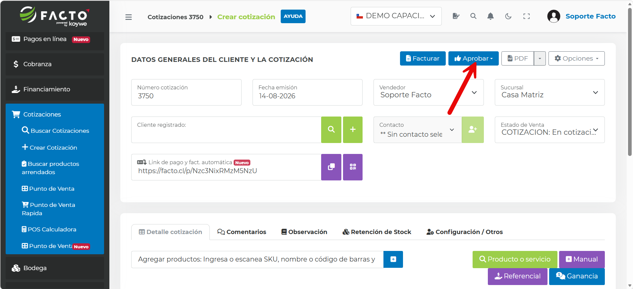This screenshot has width=633, height=289.
Task: Click the Soporte Facto user link
Action: click(590, 16)
